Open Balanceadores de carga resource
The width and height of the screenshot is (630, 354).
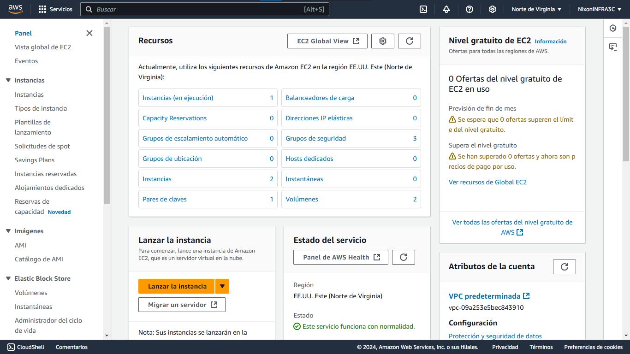click(x=320, y=98)
